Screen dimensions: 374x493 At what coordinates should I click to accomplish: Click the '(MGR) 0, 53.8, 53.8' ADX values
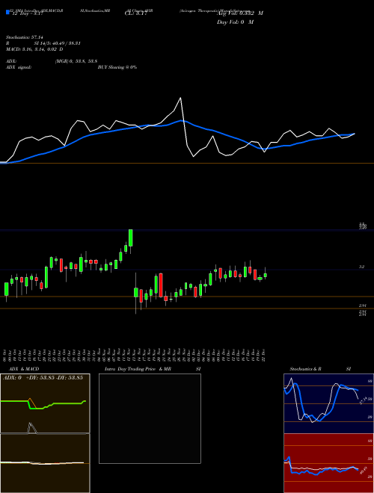76,61
